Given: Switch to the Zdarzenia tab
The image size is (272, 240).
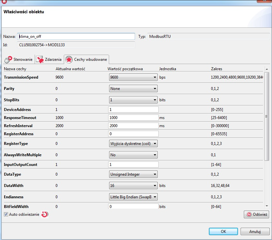Looking at the screenshot, I should (x=49, y=60).
